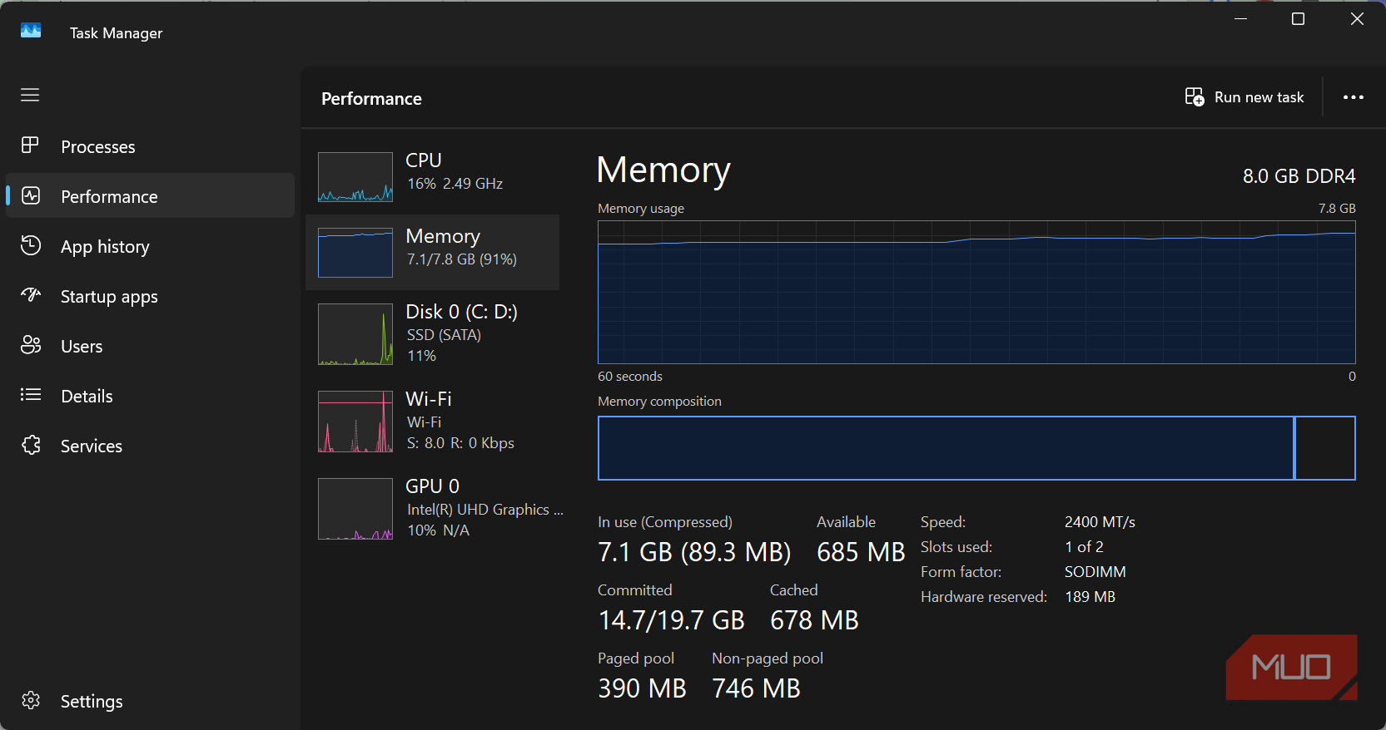Image resolution: width=1386 pixels, height=730 pixels.
Task: Click the Task Manager app icon
Action: pyautogui.click(x=31, y=32)
